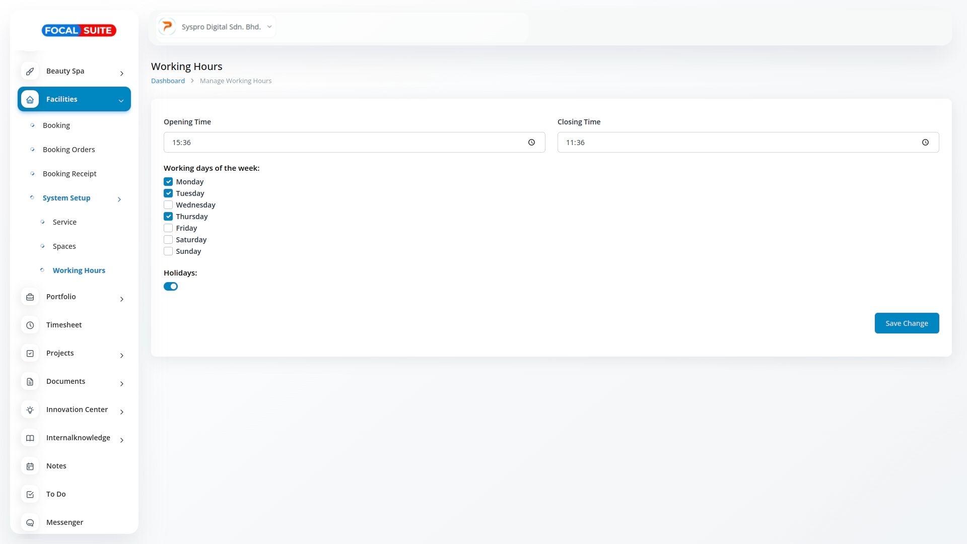Enable Wednesday as a working day
Screen dimensions: 967x544
pyautogui.click(x=168, y=205)
